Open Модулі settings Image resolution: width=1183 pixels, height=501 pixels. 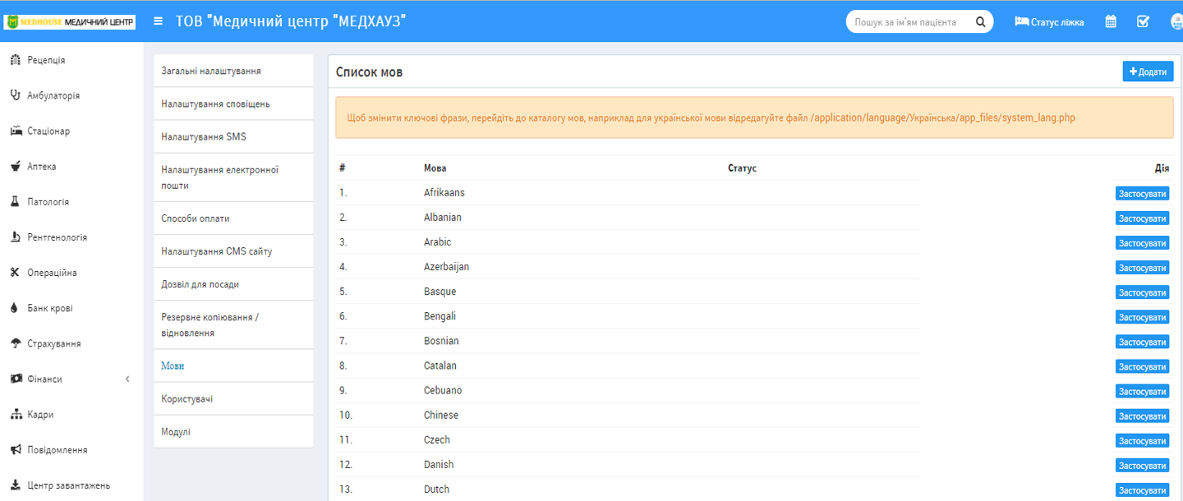[x=233, y=431]
